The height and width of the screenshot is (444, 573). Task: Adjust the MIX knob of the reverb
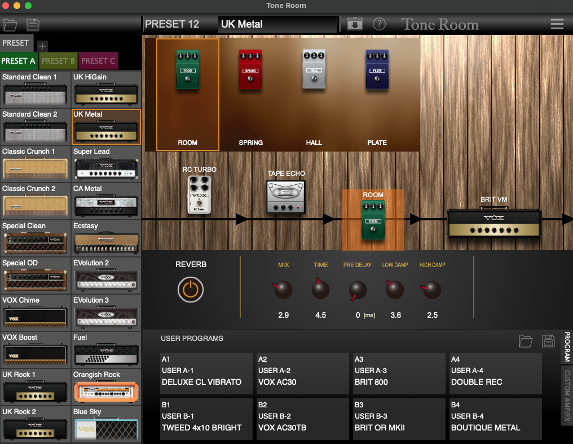point(283,290)
